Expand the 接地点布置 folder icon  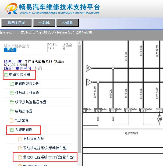click(x=12, y=111)
